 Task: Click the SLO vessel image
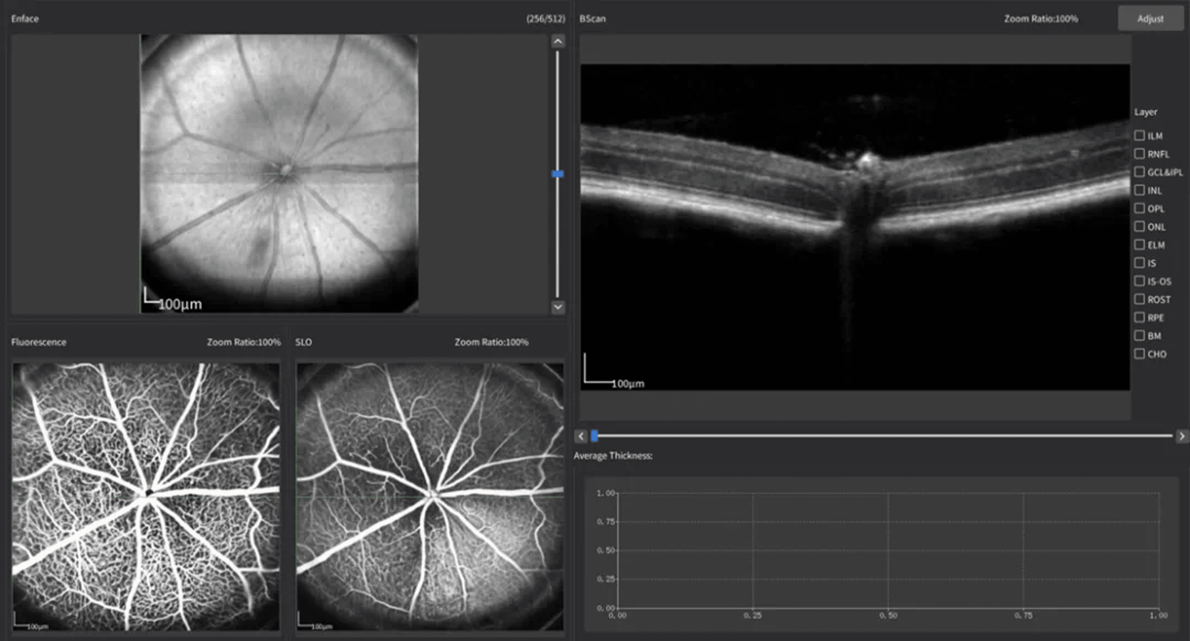tap(430, 497)
